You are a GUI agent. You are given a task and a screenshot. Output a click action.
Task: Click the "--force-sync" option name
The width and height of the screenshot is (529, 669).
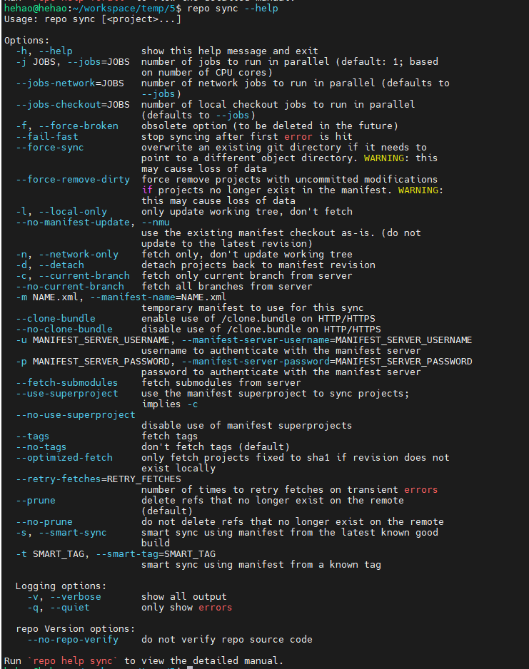tap(50, 147)
